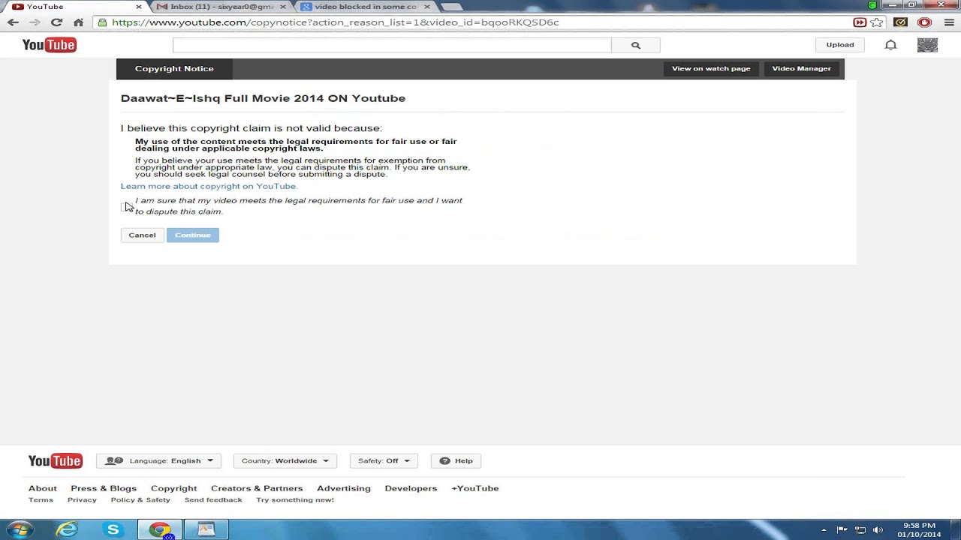This screenshot has height=540, width=961.
Task: Click the browser forward arrow
Action: (x=35, y=22)
